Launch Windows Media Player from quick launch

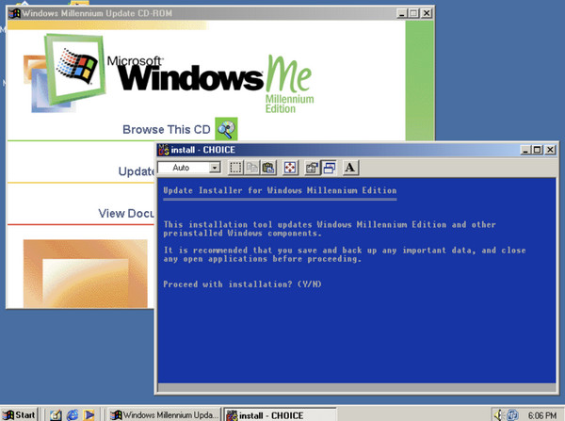89,415
